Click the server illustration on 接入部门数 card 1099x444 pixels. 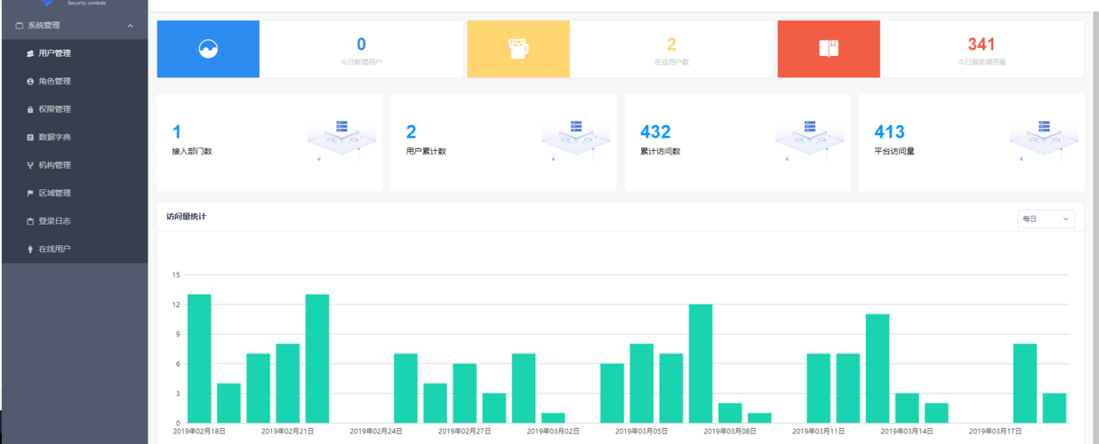pos(341,140)
